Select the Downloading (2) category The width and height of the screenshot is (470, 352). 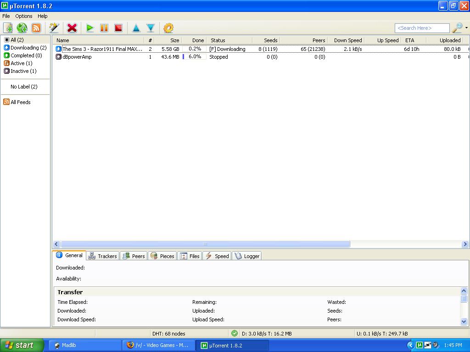(x=28, y=48)
